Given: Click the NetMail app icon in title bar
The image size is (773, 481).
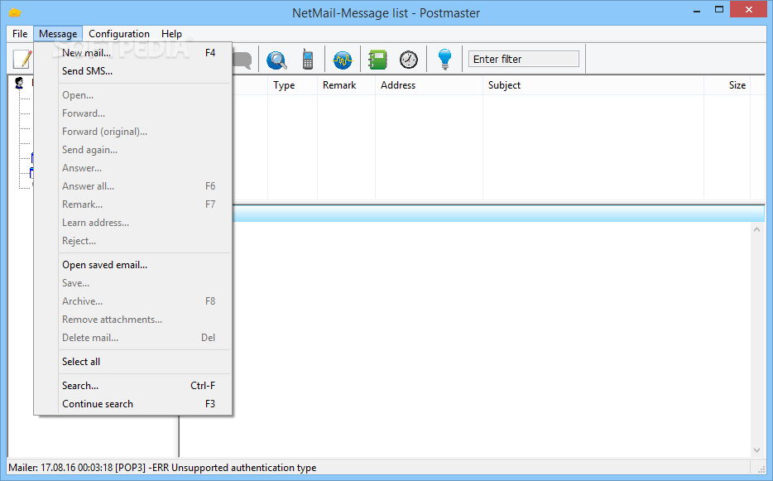Looking at the screenshot, I should (x=15, y=12).
